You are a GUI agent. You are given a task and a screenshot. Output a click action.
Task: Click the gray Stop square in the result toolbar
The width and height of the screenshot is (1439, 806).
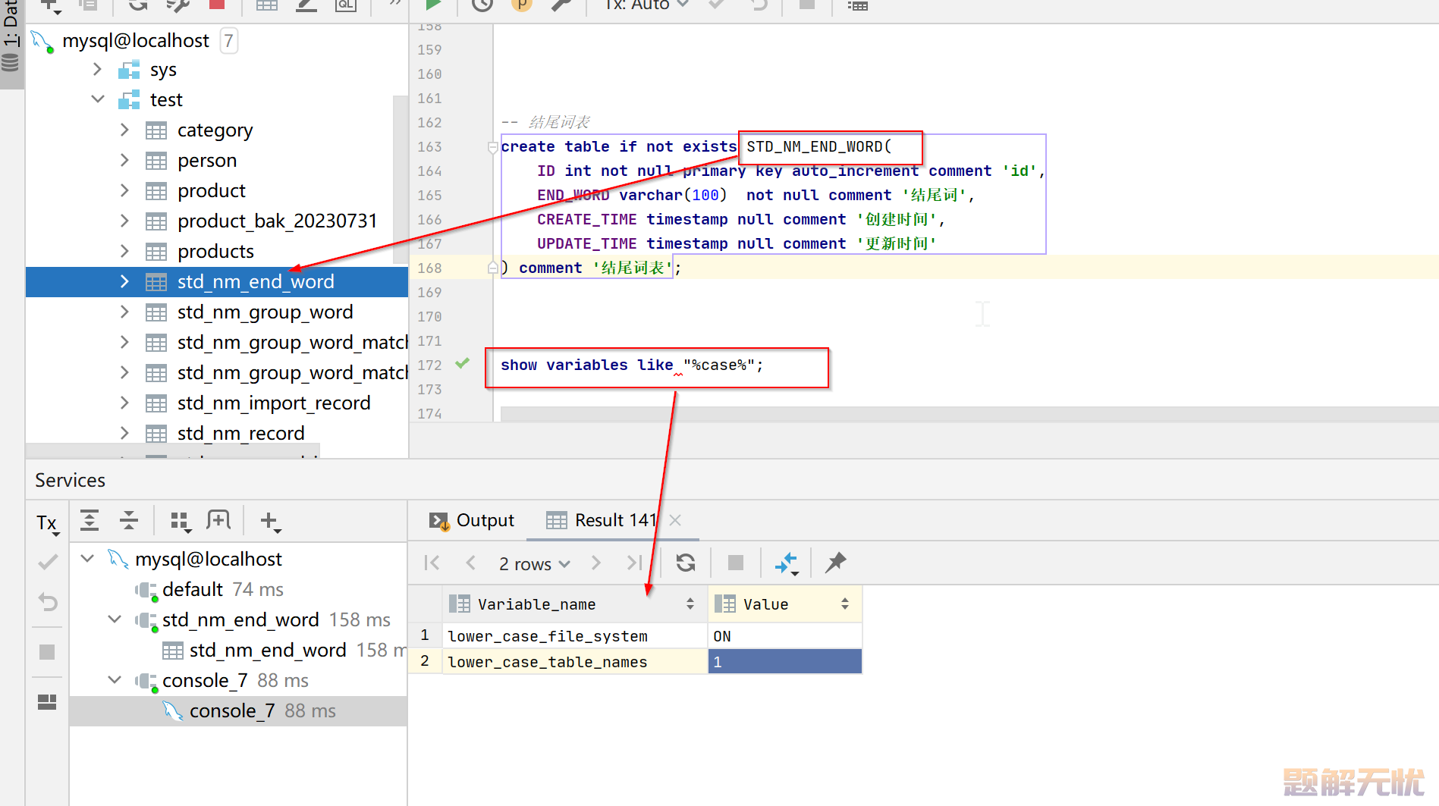tap(736, 563)
